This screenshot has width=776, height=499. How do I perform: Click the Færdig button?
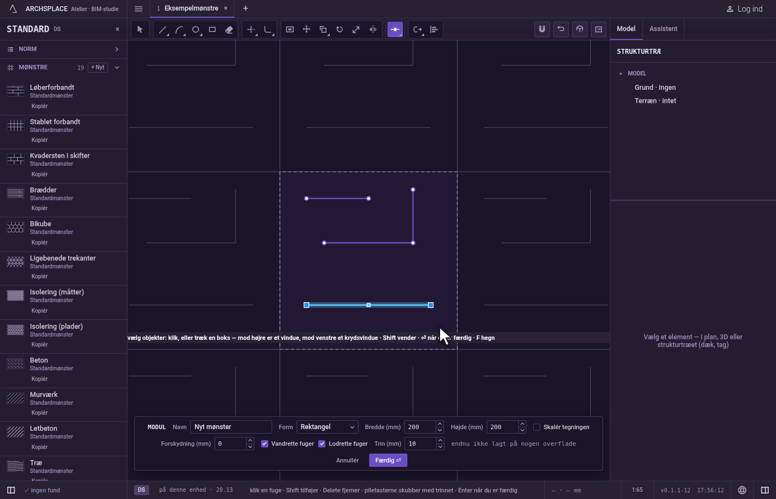(388, 460)
